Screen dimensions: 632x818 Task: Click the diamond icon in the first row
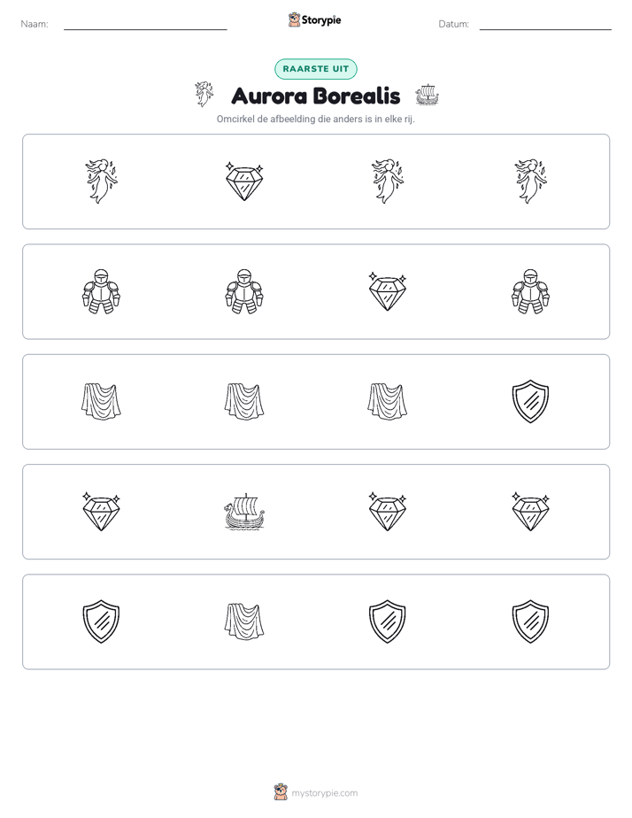(244, 181)
